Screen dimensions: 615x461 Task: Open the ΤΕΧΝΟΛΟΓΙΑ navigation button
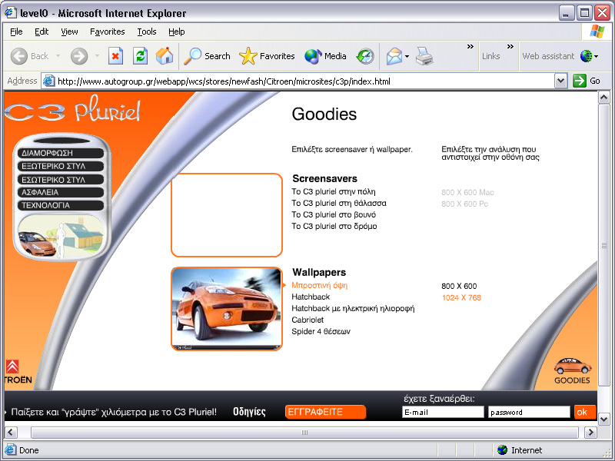(x=61, y=205)
